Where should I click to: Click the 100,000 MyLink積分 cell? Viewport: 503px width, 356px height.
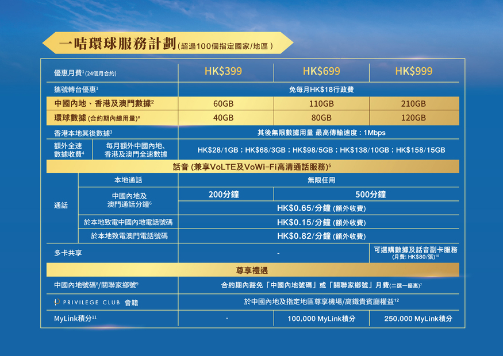point(321,318)
